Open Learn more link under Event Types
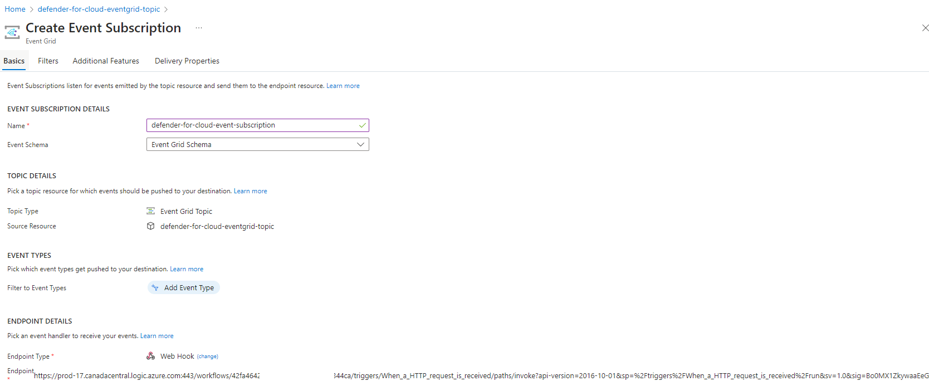The width and height of the screenshot is (929, 391). point(187,269)
